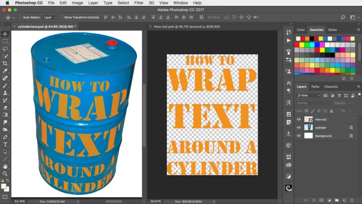Switch to the Channels tab
The width and height of the screenshot is (362, 204).
tap(331, 86)
